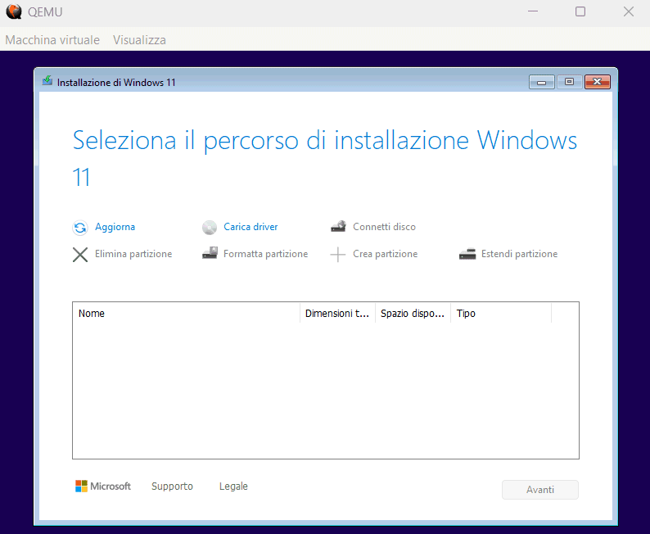
Task: Sort by the Tipo column header
Action: [501, 314]
